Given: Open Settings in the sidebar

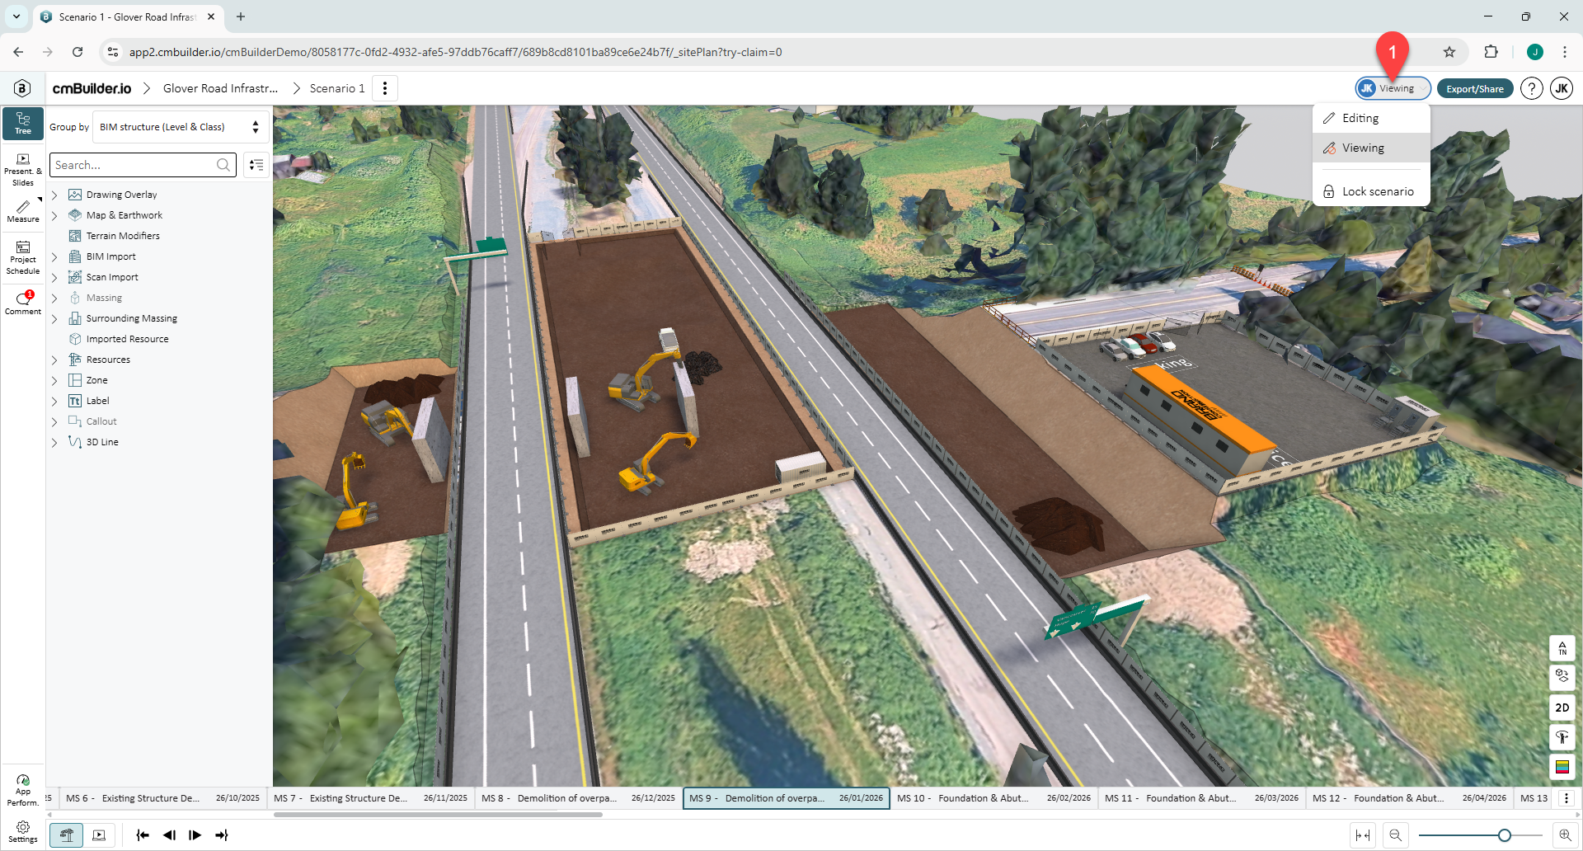Looking at the screenshot, I should 23,832.
